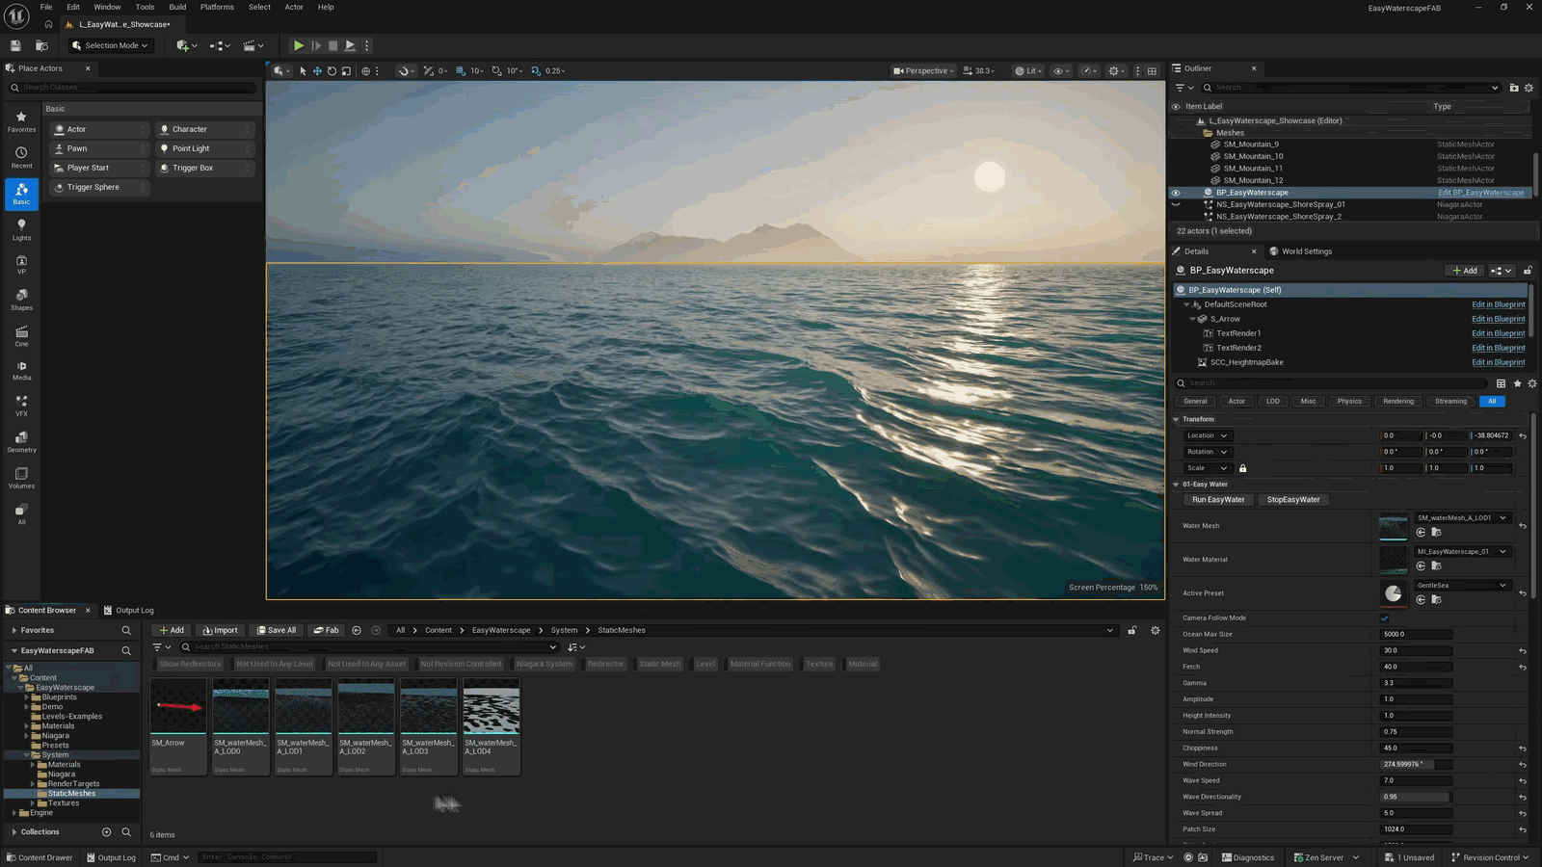Screen dimensions: 1542x867
Task: Open the Cine category in Place Actors
Action: click(x=21, y=335)
